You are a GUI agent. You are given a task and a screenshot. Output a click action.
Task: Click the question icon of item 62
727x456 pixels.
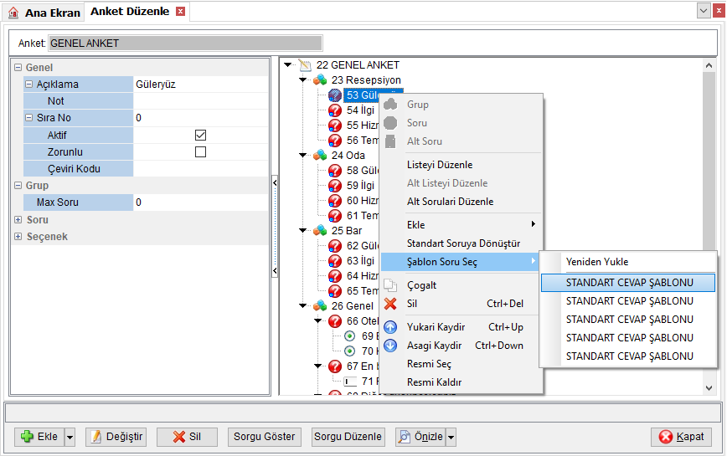(335, 246)
